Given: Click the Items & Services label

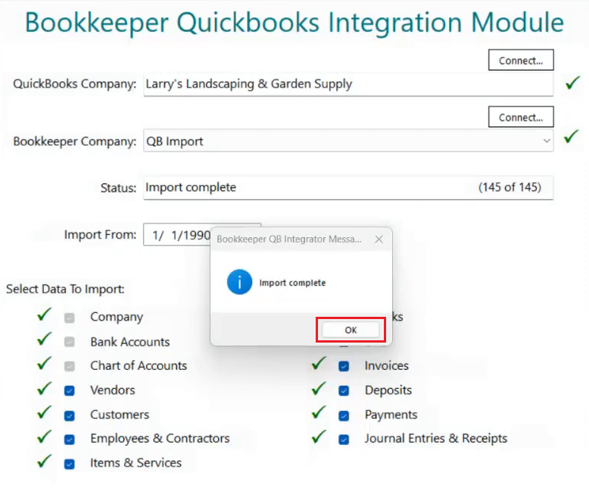Looking at the screenshot, I should [x=136, y=462].
